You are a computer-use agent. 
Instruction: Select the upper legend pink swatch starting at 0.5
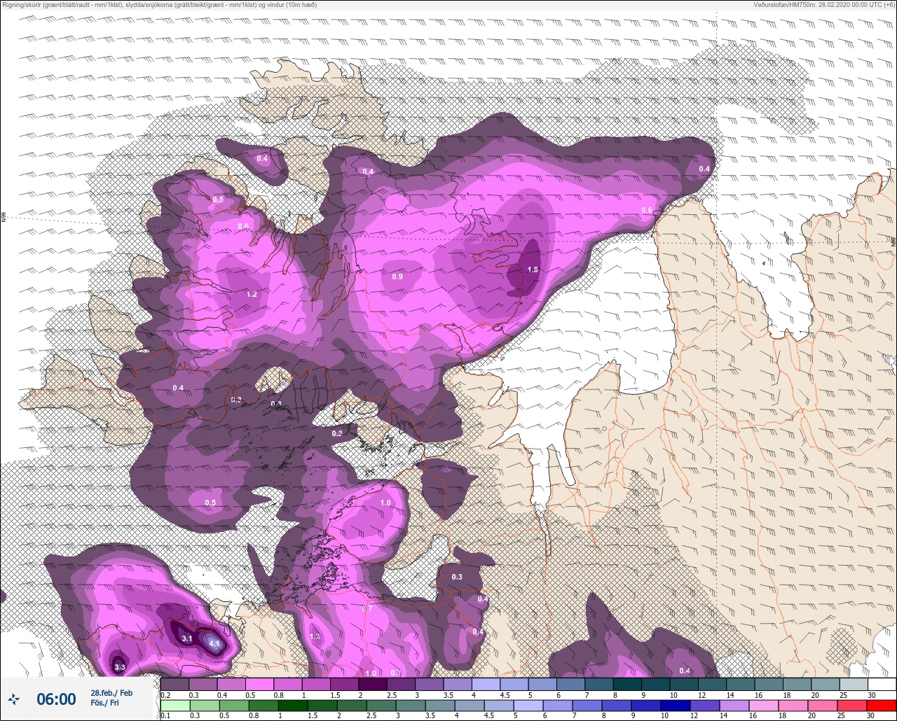pyautogui.click(x=259, y=684)
